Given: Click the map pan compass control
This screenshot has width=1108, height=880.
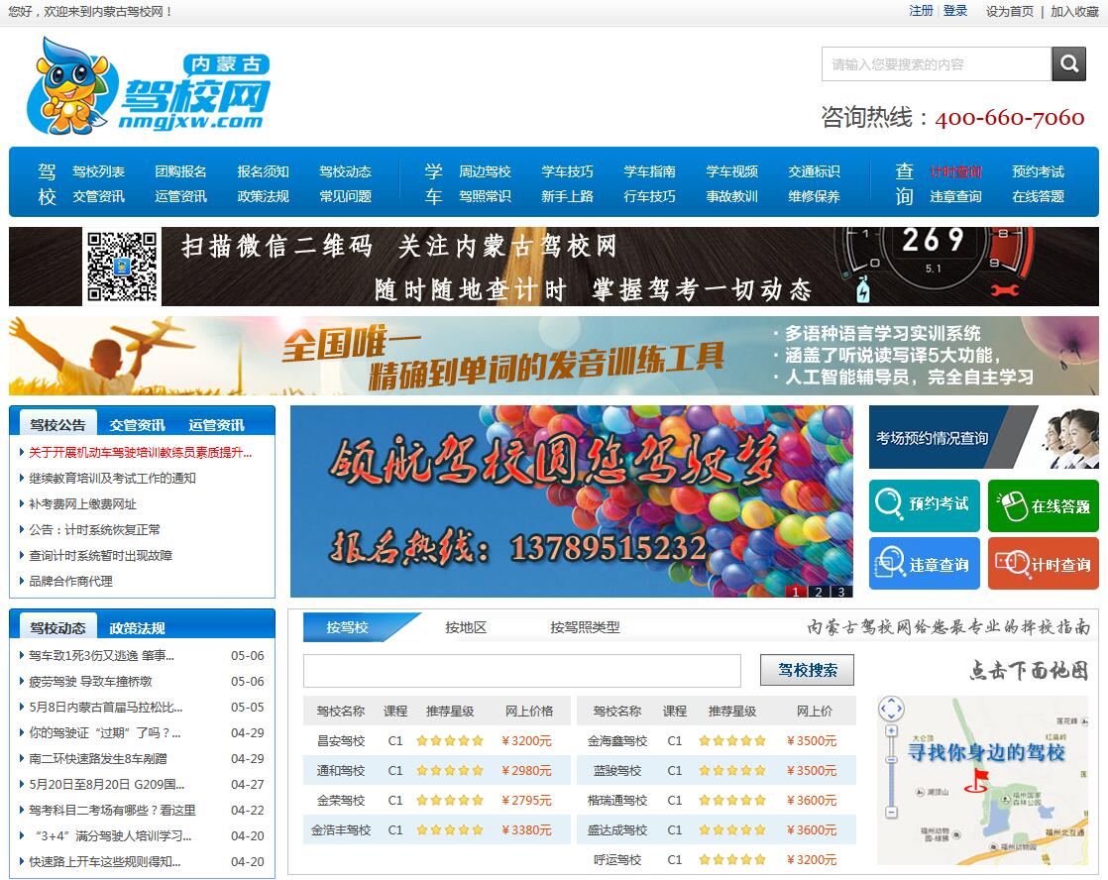Looking at the screenshot, I should tap(892, 709).
